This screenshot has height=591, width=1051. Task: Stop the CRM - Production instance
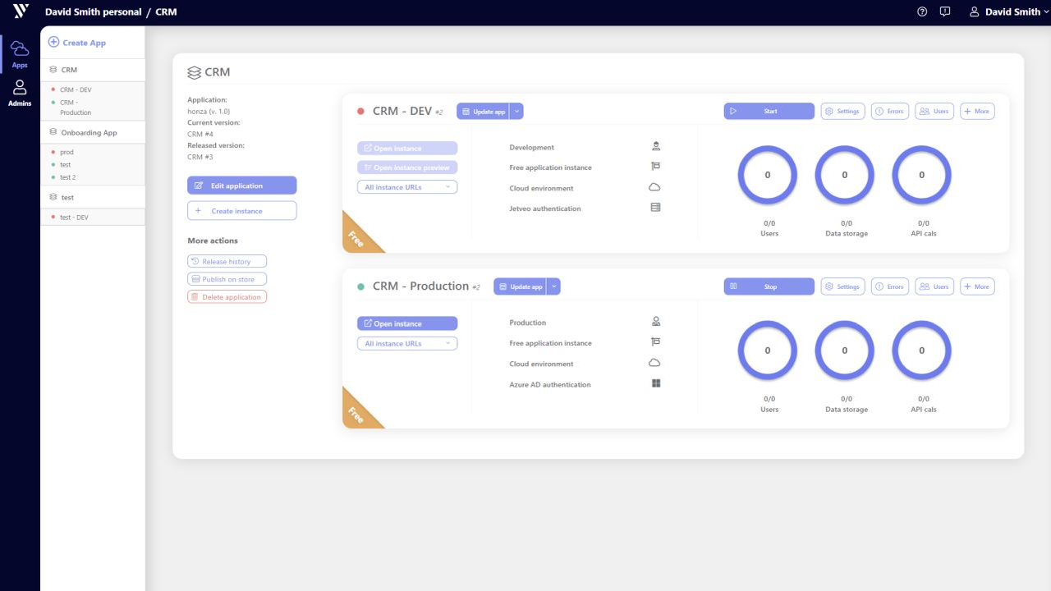click(769, 286)
